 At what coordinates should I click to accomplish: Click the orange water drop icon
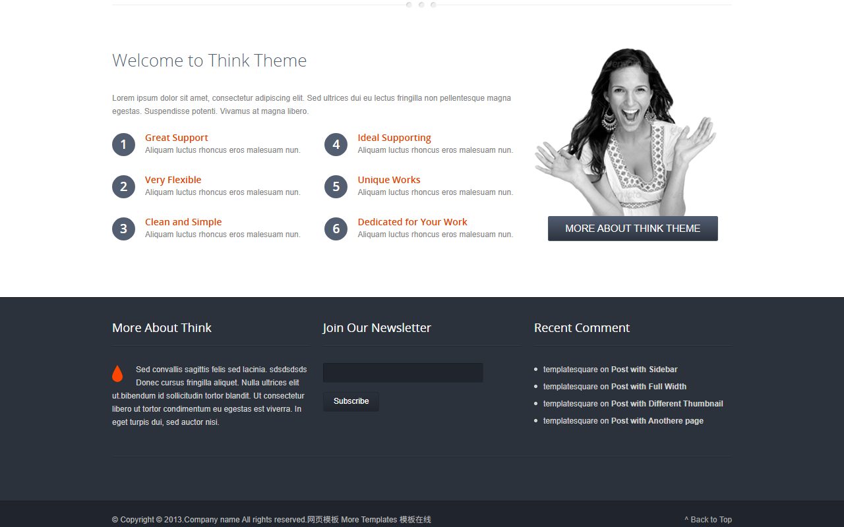pos(117,374)
